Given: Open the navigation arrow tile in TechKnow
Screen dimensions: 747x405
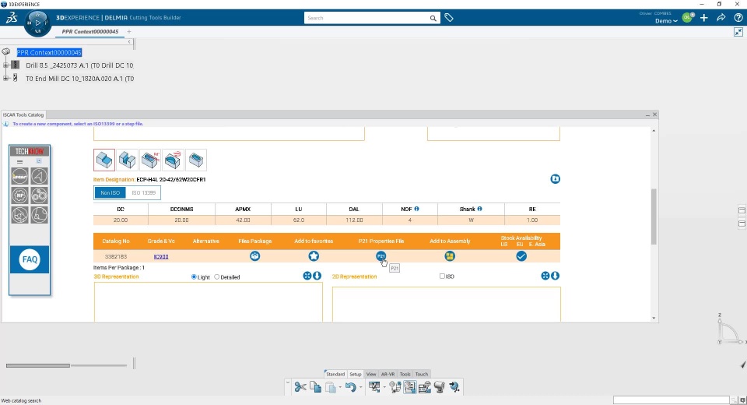Looking at the screenshot, I should [x=40, y=177].
